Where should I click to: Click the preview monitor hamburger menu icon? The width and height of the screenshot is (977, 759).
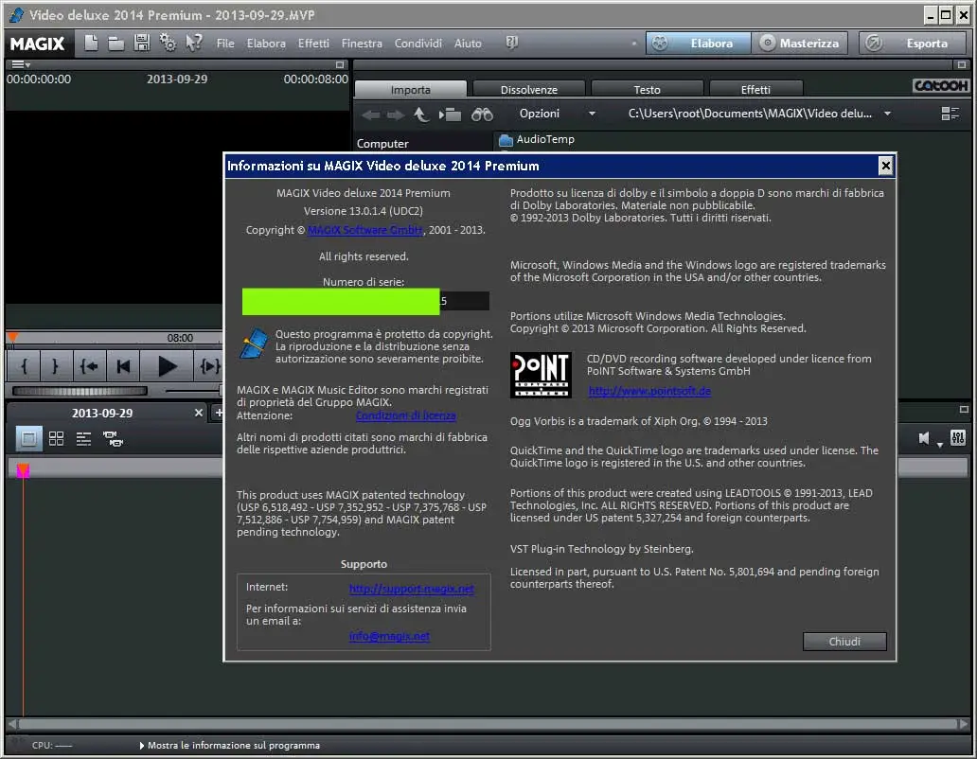pyautogui.click(x=19, y=64)
